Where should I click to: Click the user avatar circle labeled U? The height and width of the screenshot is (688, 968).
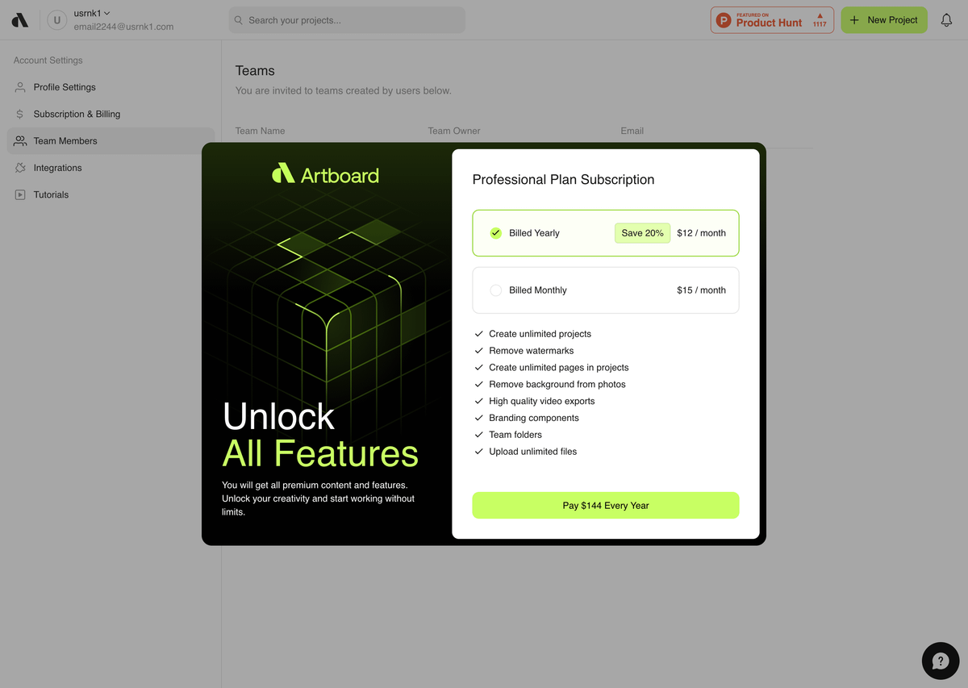[56, 20]
